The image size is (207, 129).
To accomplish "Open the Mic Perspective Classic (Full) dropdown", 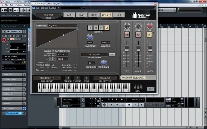I will click(x=105, y=78).
